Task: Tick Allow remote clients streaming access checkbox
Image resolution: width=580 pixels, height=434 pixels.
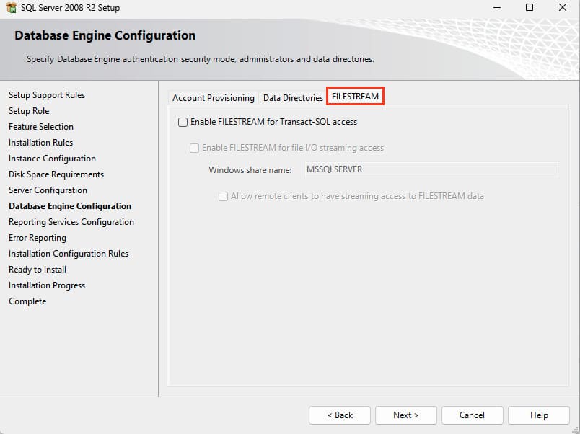Action: coord(223,196)
